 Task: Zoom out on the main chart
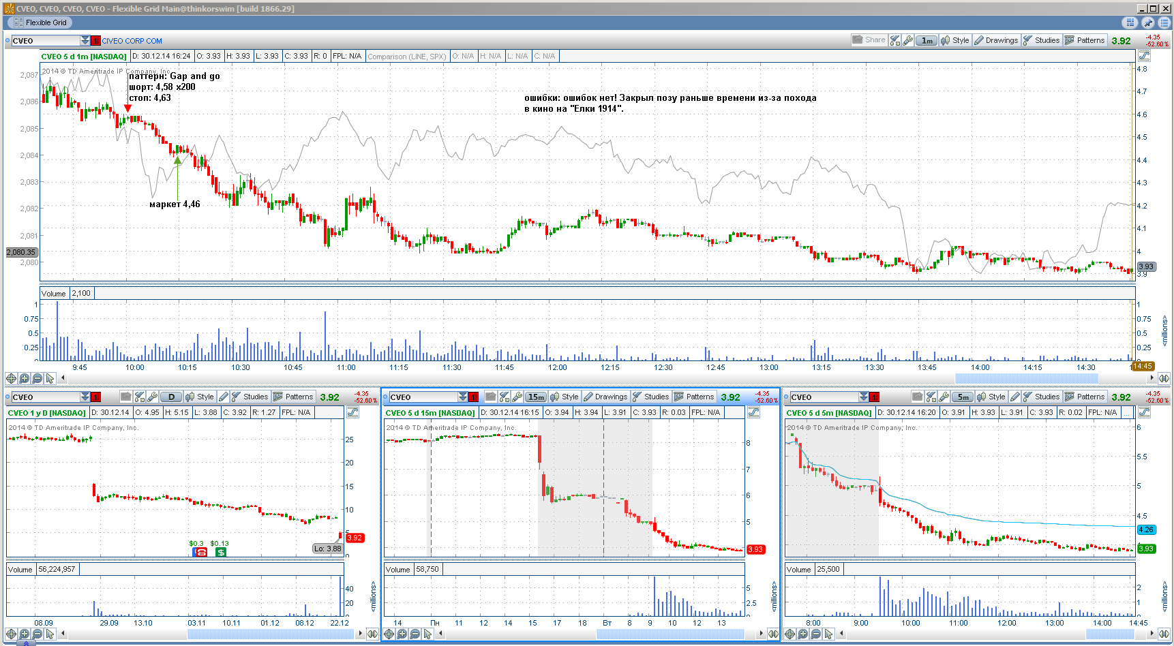pyautogui.click(x=37, y=378)
